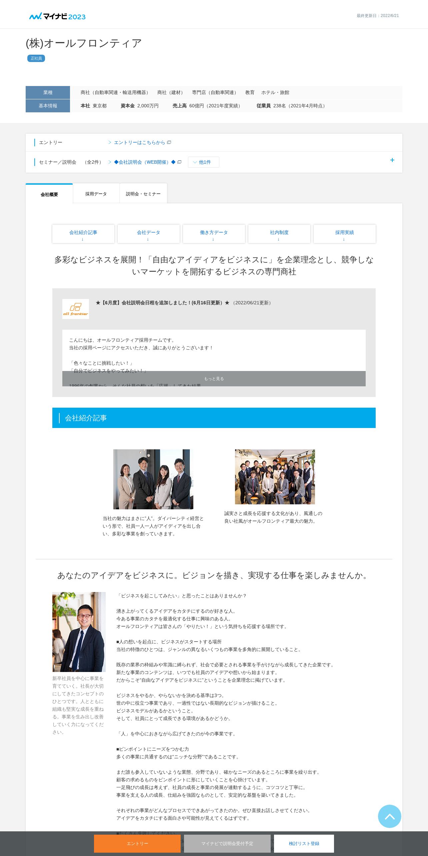This screenshot has height=856, width=428.
Task: Click the マイナビにて説明会受付予定 button
Action: (x=227, y=843)
